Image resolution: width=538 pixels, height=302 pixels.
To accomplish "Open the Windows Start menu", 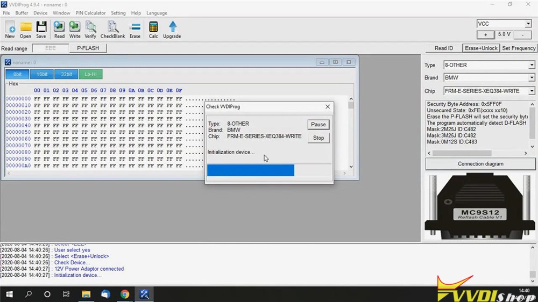I will (x=9, y=294).
